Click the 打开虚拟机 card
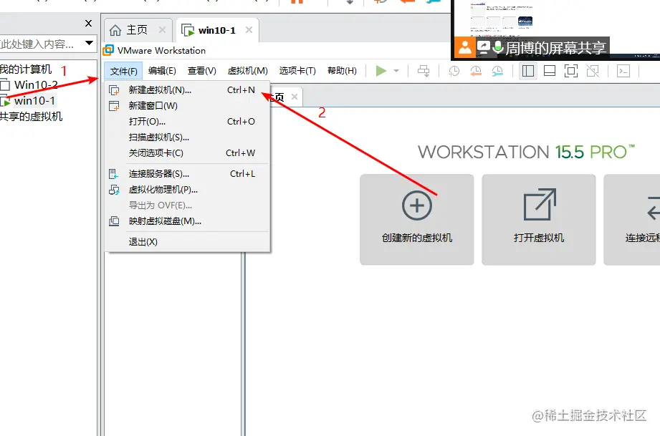 [x=539, y=220]
